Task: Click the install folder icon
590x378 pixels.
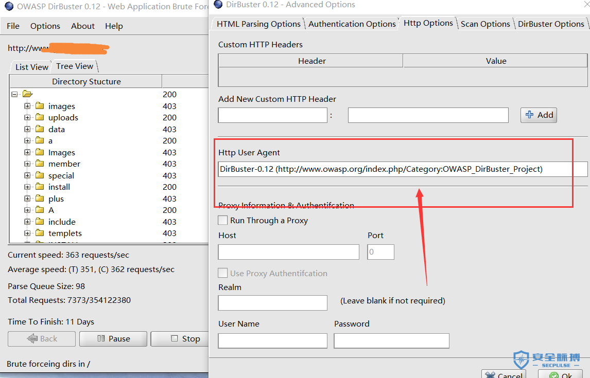Action: coord(40,187)
